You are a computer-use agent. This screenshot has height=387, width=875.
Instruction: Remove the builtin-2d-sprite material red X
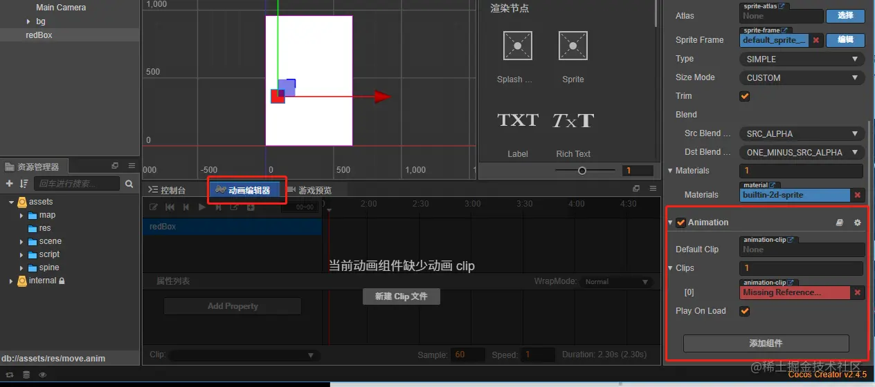[x=858, y=195]
